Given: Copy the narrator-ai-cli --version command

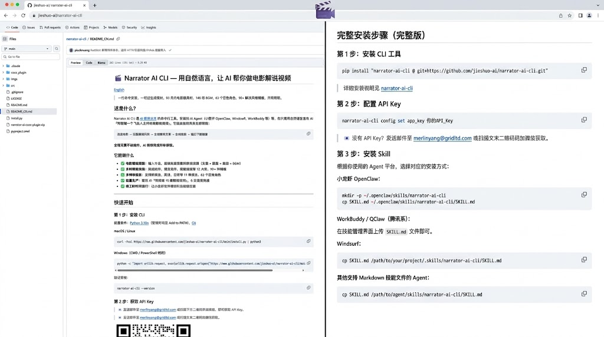Looking at the screenshot, I should (308, 288).
